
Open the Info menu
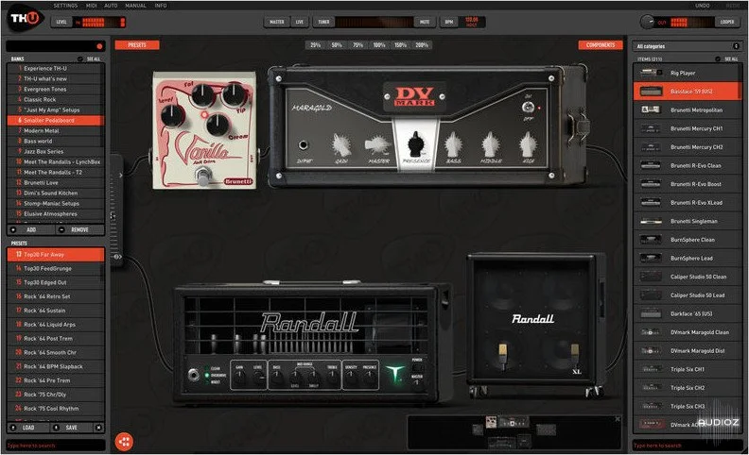click(161, 6)
